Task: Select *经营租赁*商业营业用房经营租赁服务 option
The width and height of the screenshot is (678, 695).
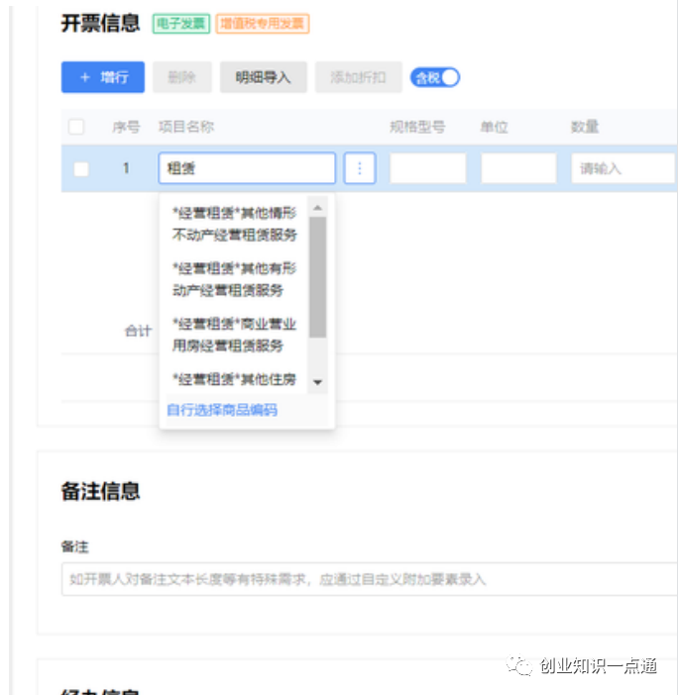Action: [234, 335]
